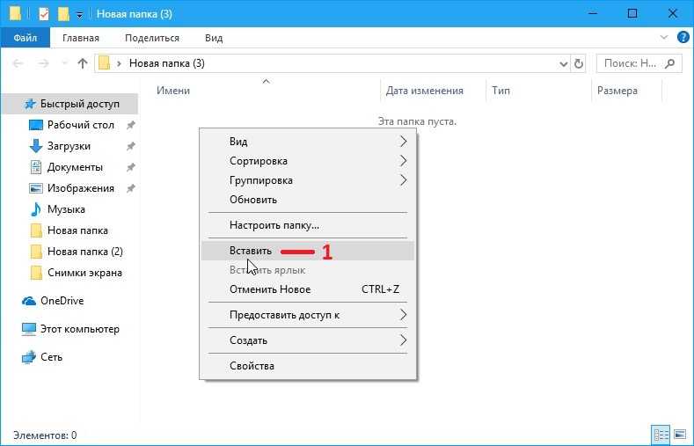The height and width of the screenshot is (446, 694).
Task: Choose Отменить Новое in the context menu
Action: pyautogui.click(x=308, y=289)
